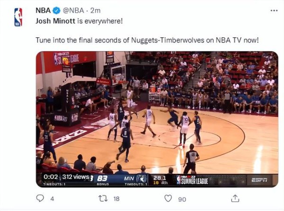This screenshot has height=211, width=284.
Task: Click the retweet count 18
Action: tap(116, 199)
